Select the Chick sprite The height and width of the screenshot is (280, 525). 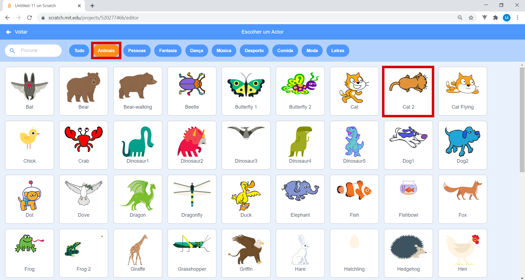coord(30,145)
